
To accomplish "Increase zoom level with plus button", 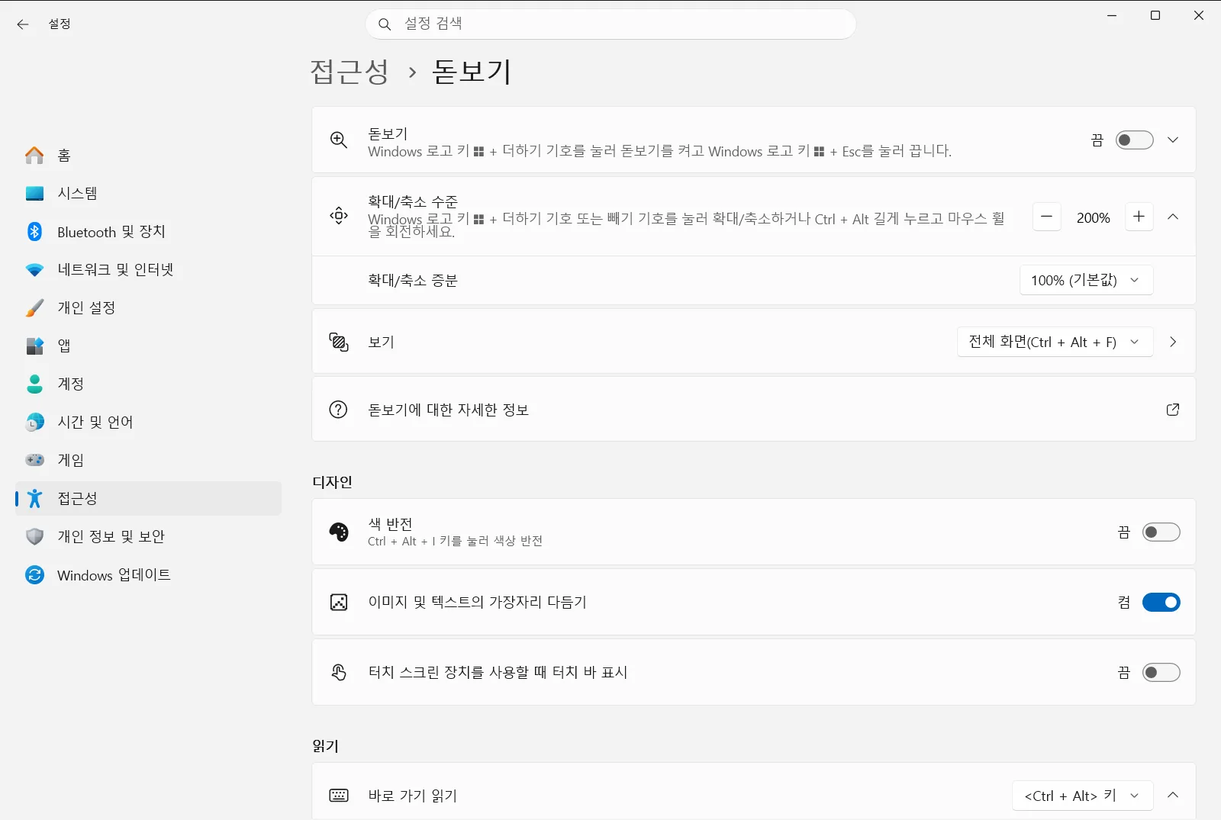I will [x=1139, y=217].
